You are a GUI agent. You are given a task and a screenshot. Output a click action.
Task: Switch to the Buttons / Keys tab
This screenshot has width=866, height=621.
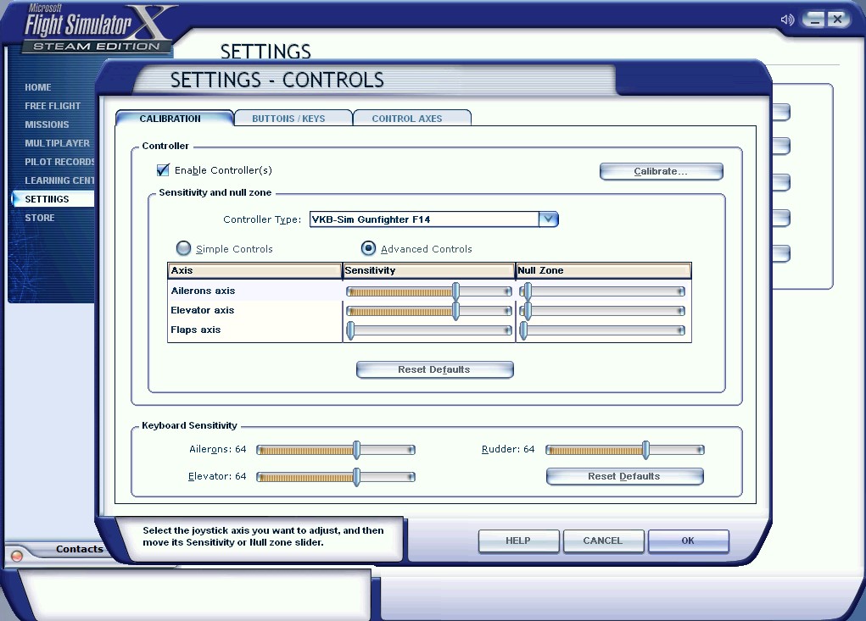(293, 118)
